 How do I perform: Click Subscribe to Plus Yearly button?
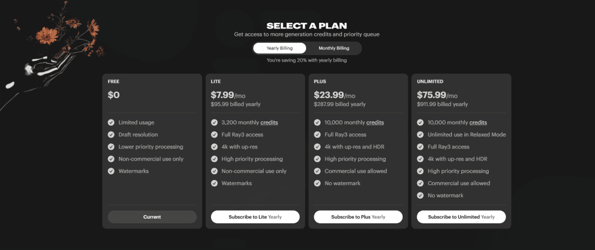[358, 217]
